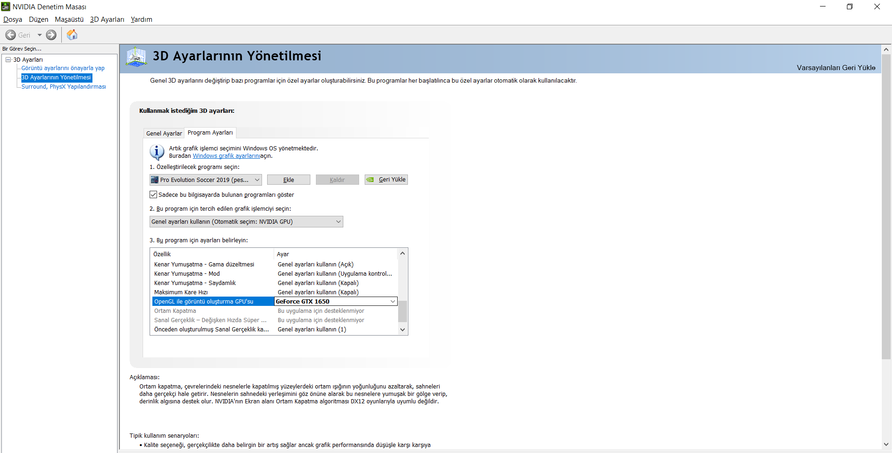Click the Back (Geri) arrow icon

[x=10, y=35]
